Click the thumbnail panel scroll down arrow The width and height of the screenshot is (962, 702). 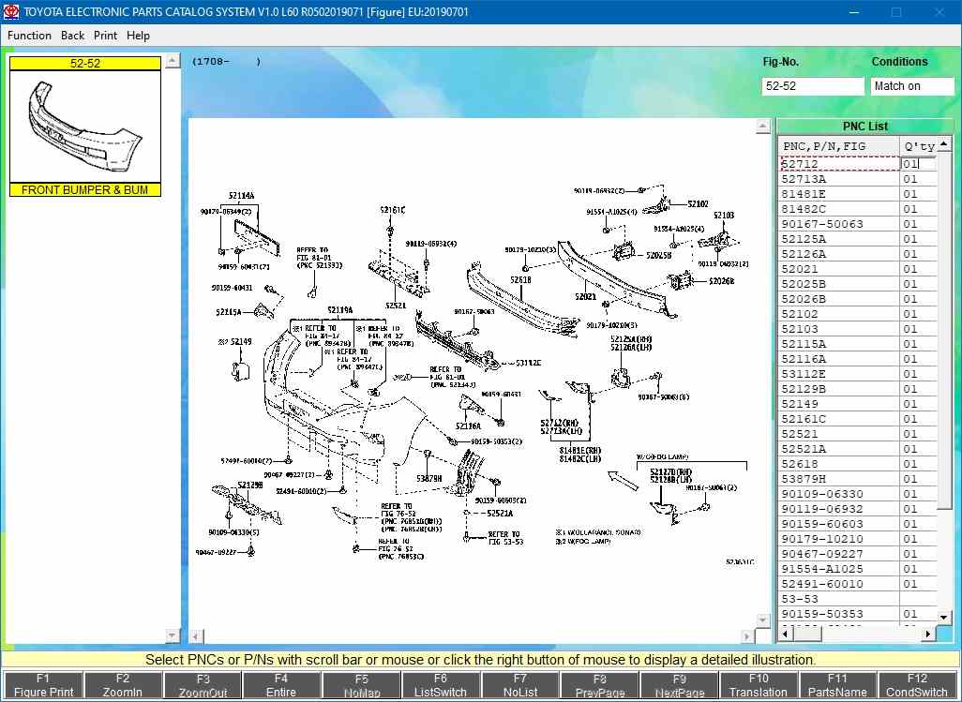pos(173,635)
